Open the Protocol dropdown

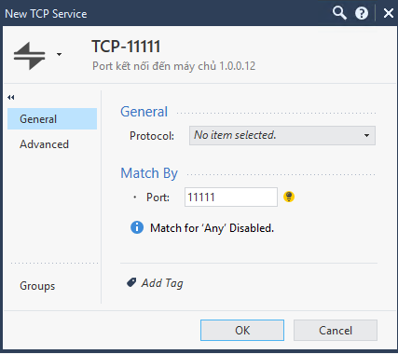282,135
